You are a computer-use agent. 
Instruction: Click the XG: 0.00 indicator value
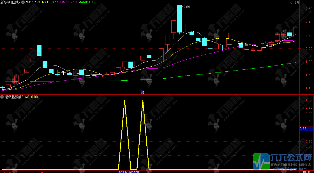point(31,97)
